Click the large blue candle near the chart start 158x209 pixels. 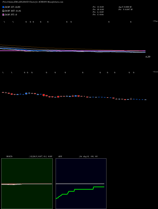pyautogui.click(x=26, y=93)
